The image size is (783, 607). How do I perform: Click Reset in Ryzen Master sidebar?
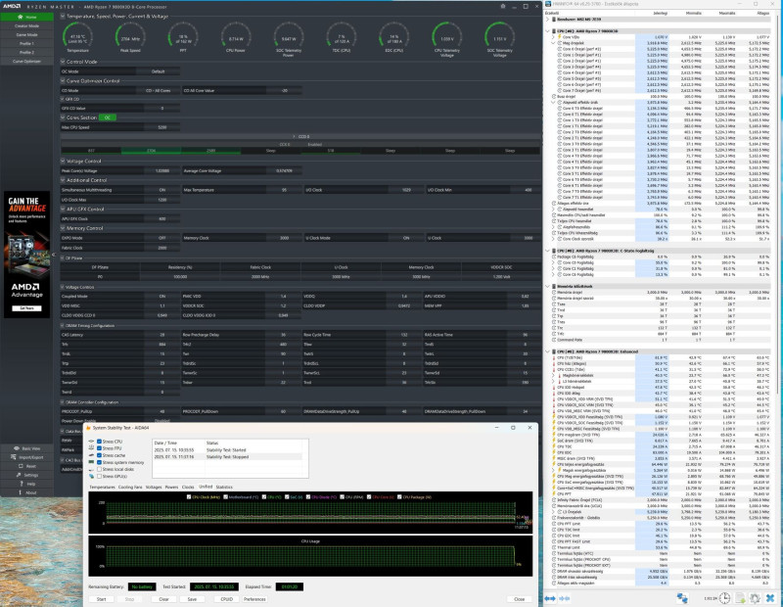(x=27, y=466)
